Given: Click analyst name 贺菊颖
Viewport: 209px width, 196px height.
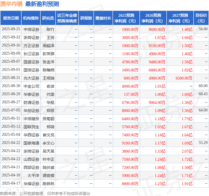Looking at the screenshot, I should tap(48, 119).
